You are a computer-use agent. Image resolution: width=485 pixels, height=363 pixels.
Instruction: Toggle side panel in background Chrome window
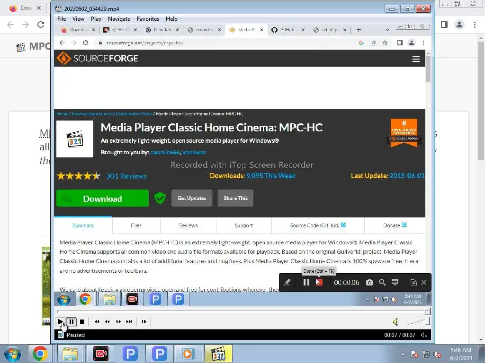444,25
